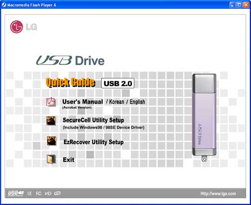Viewport: 251px width, 205px height.
Task: Click the purple USB Drive image
Action: coord(204,117)
